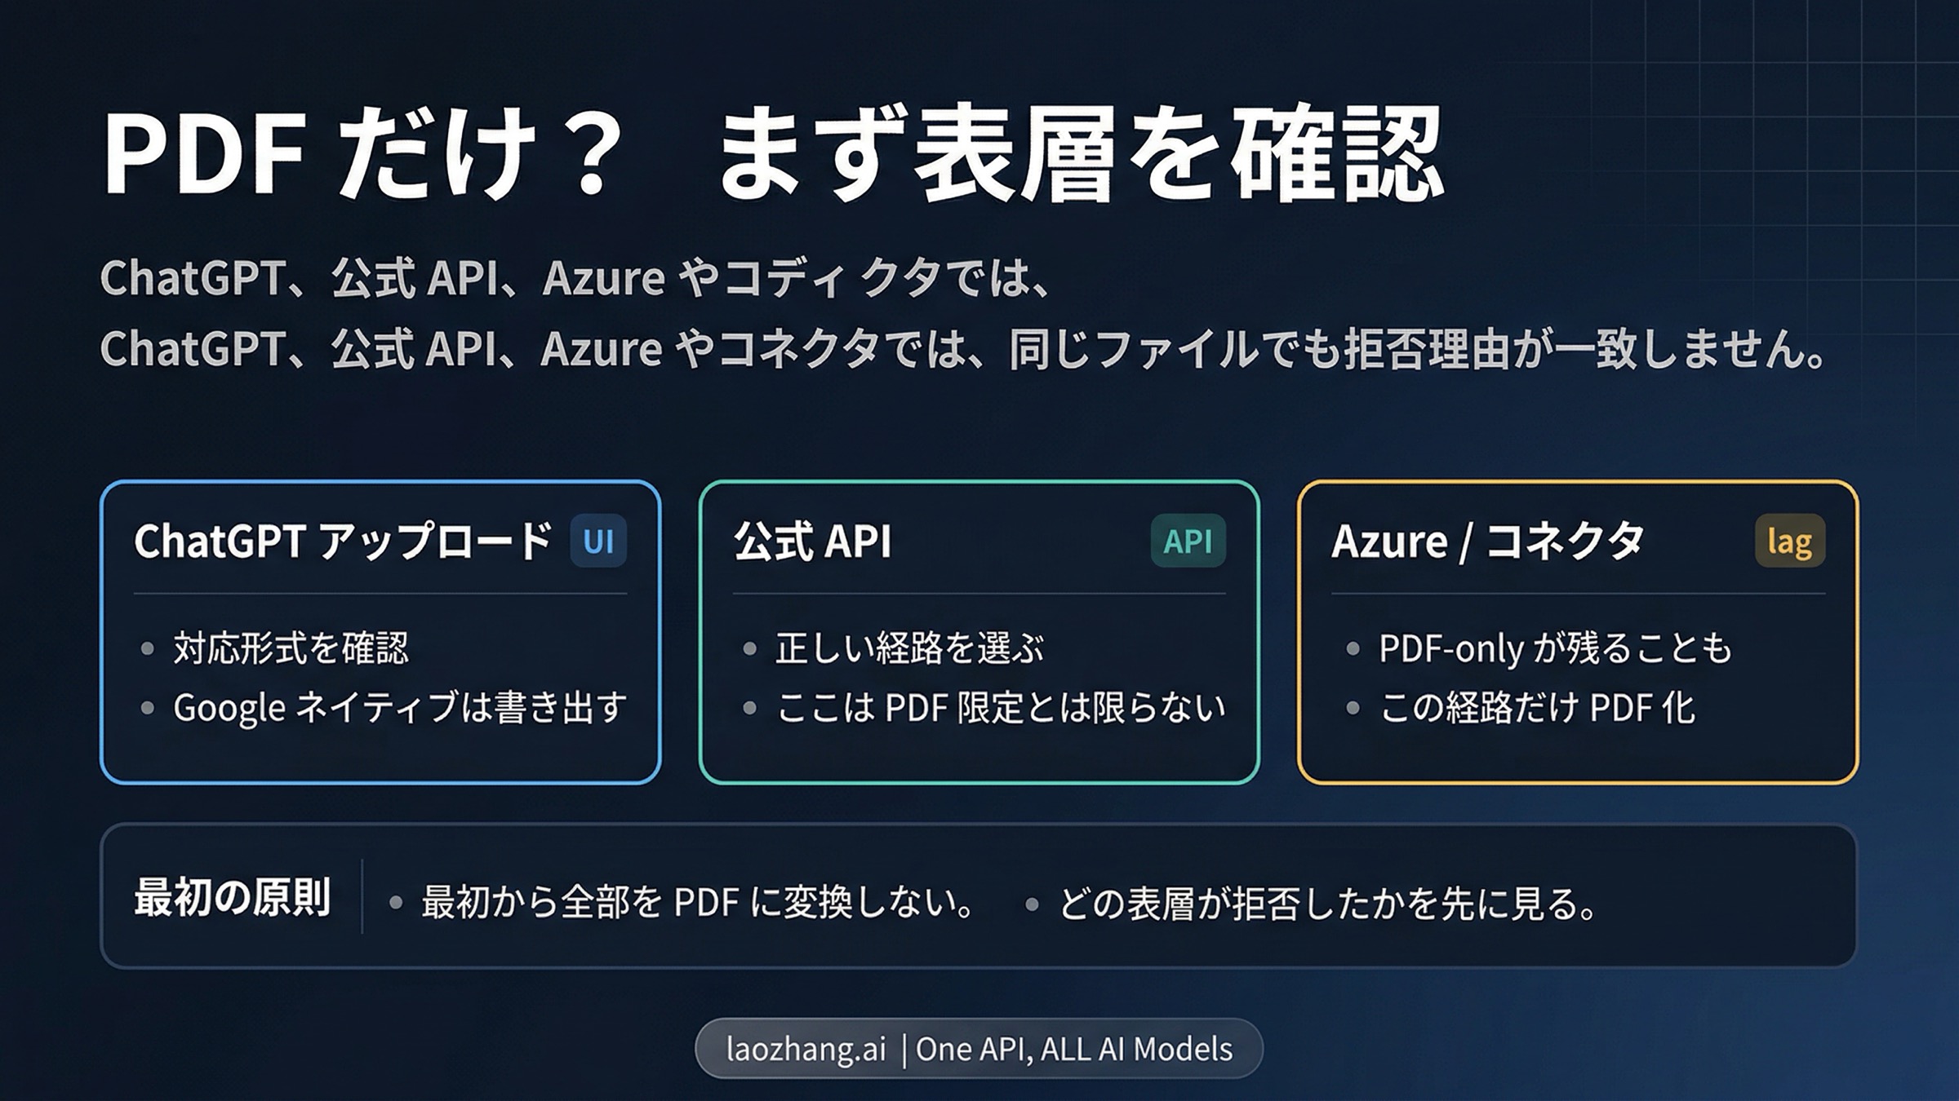The image size is (1959, 1101).
Task: Click the この経路だけ PDF 化 bullet
Action: 1537,707
